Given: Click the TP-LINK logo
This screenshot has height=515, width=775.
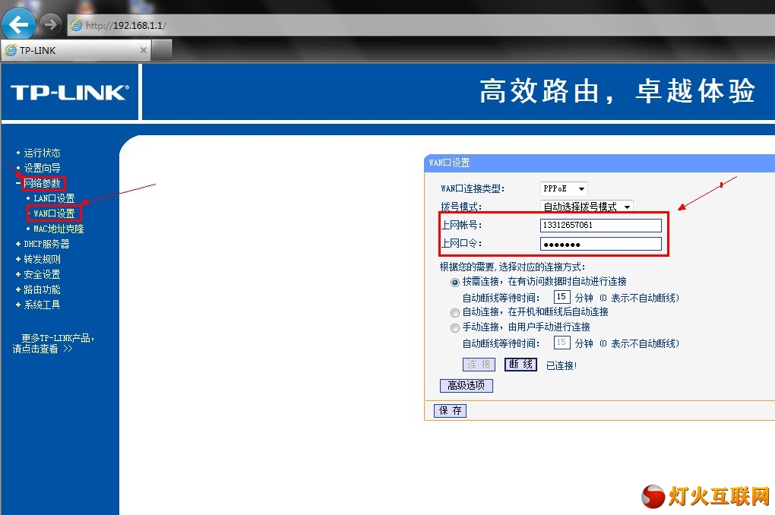Looking at the screenshot, I should click(70, 93).
